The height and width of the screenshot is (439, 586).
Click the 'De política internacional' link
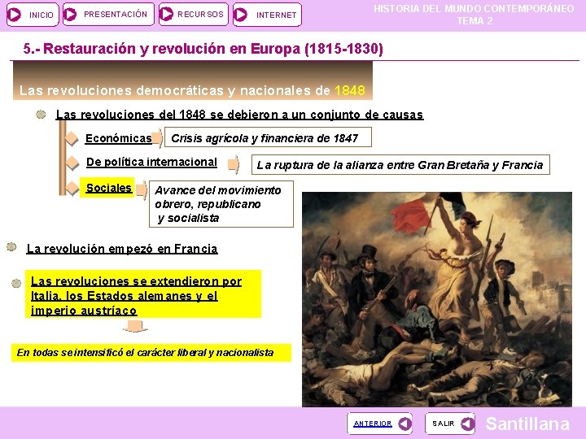click(x=151, y=162)
